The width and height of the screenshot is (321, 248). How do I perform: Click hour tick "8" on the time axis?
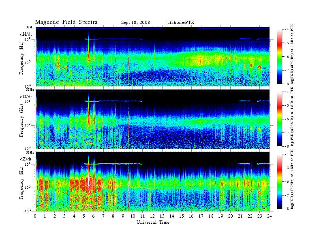pyautogui.click(x=113, y=216)
